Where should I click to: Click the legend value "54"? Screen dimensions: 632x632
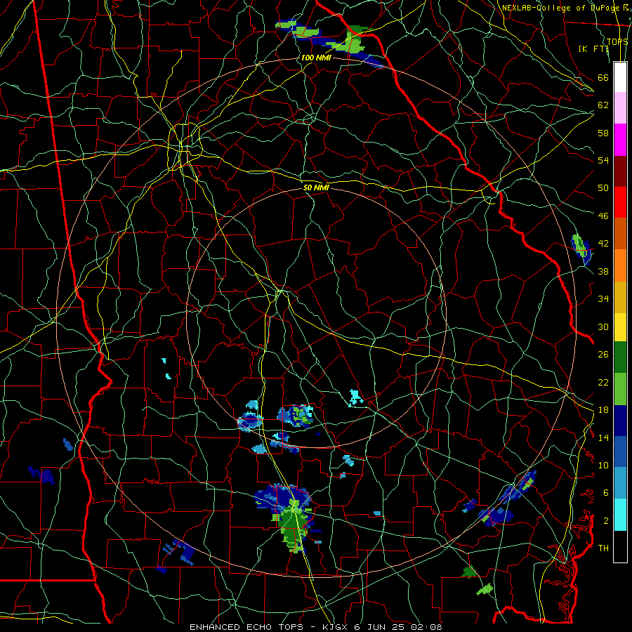click(x=603, y=160)
